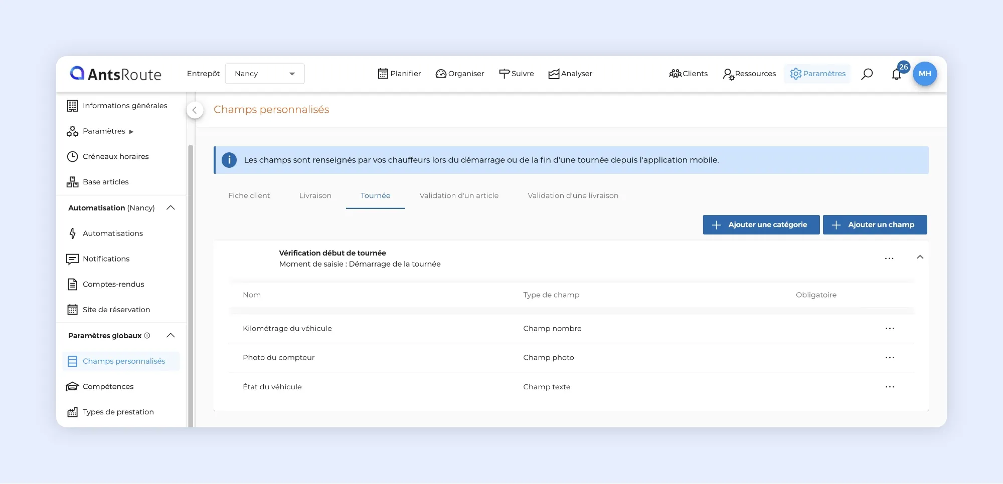Image resolution: width=1003 pixels, height=484 pixels.
Task: Click Moment de saisie subtitle text
Action: coord(360,264)
